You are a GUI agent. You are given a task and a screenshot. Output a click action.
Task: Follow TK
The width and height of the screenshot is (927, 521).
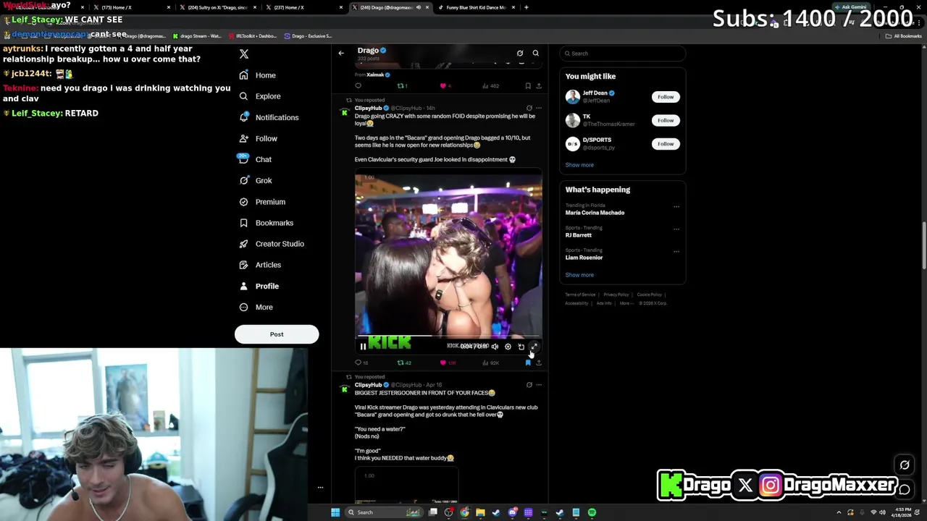click(666, 120)
